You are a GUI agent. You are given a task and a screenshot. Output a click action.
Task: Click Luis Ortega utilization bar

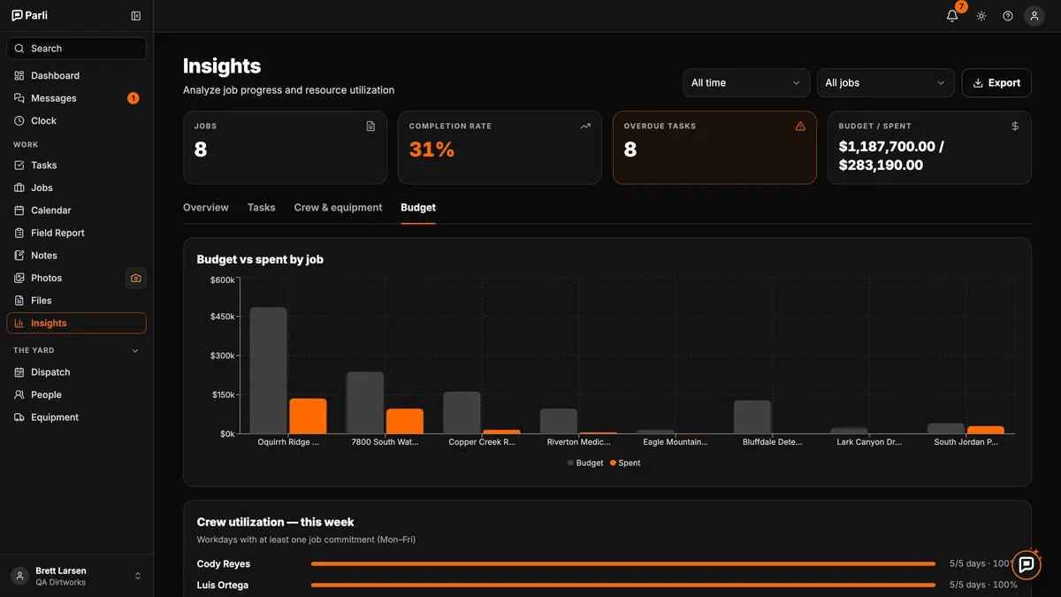pyautogui.click(x=623, y=585)
